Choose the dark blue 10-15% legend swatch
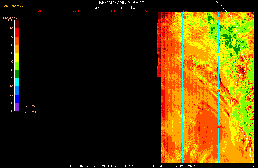258x168 pixels. click(x=17, y=99)
